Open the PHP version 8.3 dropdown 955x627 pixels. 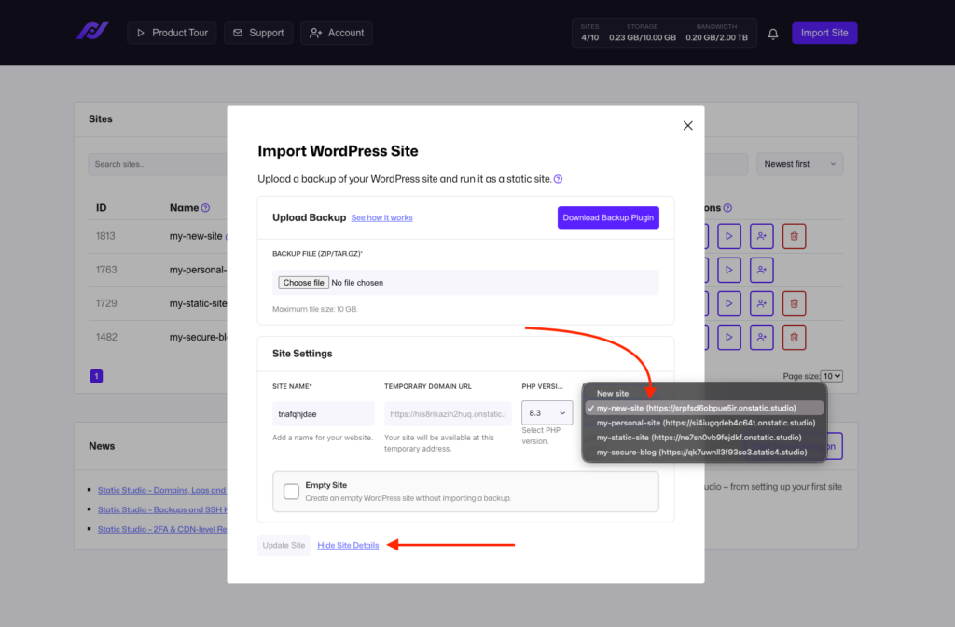[547, 411]
